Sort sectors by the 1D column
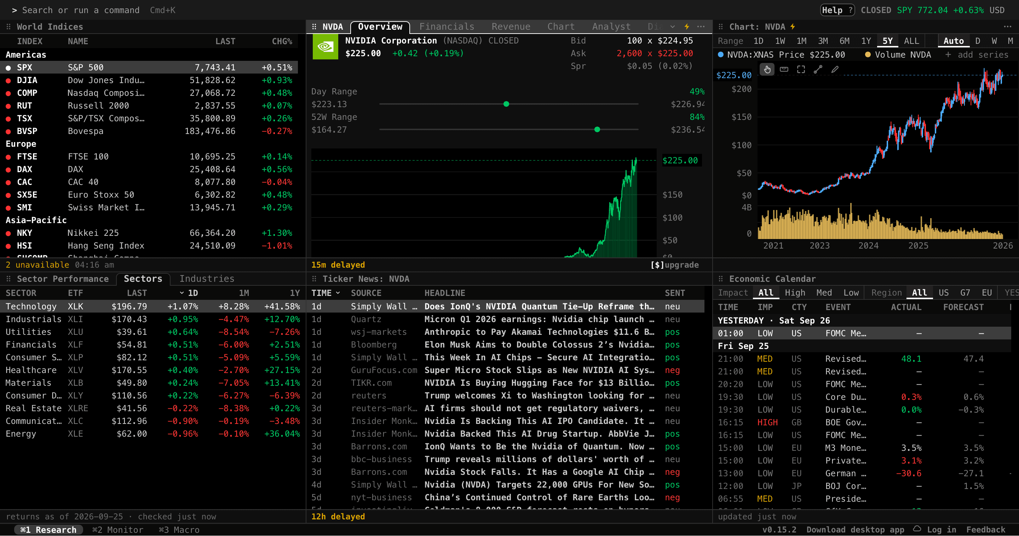 [189, 293]
